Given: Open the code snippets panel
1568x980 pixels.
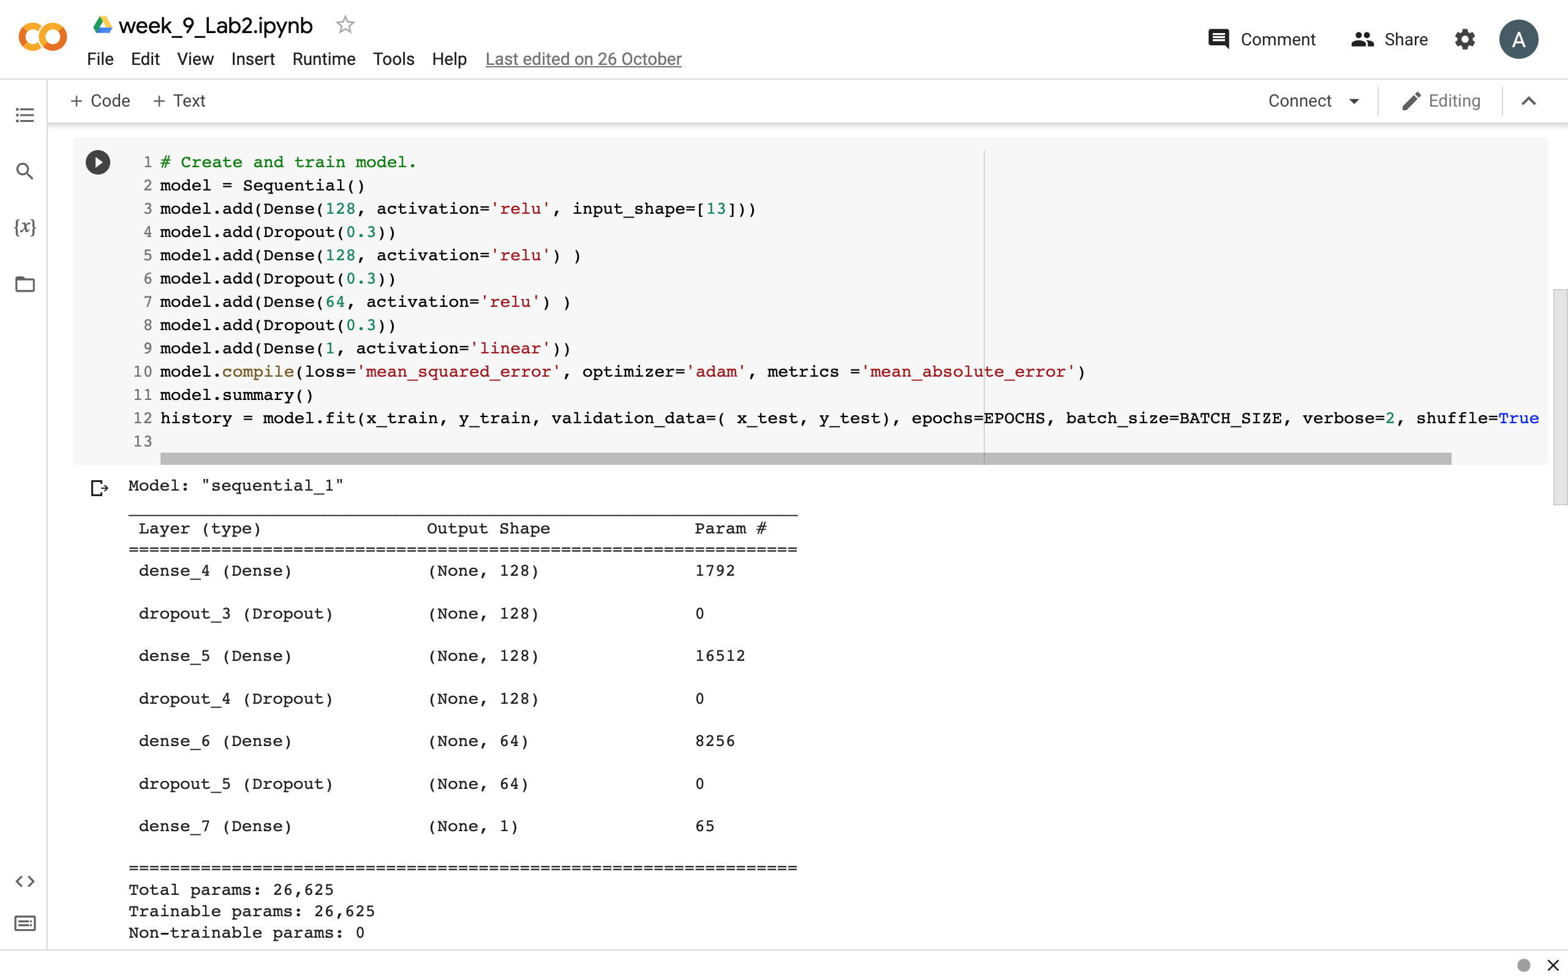Looking at the screenshot, I should pyautogui.click(x=24, y=881).
